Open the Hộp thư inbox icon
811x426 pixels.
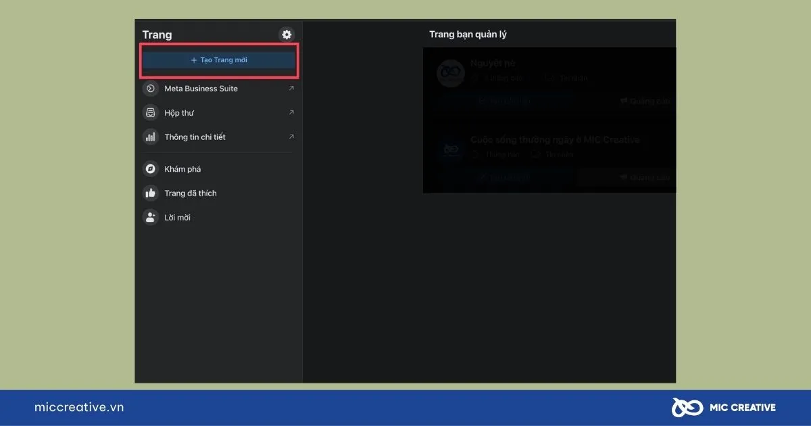coord(150,113)
